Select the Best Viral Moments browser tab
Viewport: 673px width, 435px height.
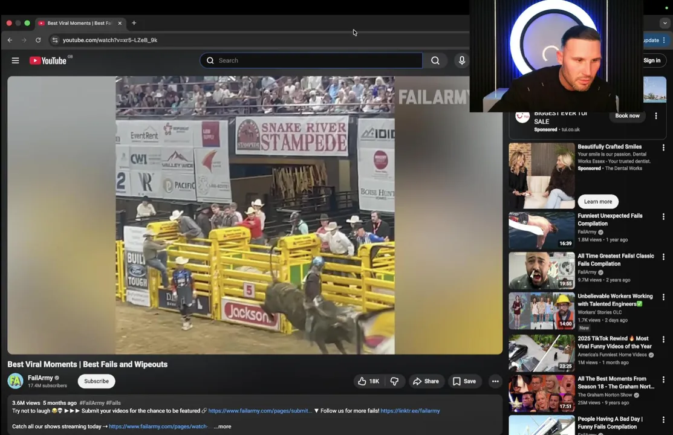(x=80, y=23)
